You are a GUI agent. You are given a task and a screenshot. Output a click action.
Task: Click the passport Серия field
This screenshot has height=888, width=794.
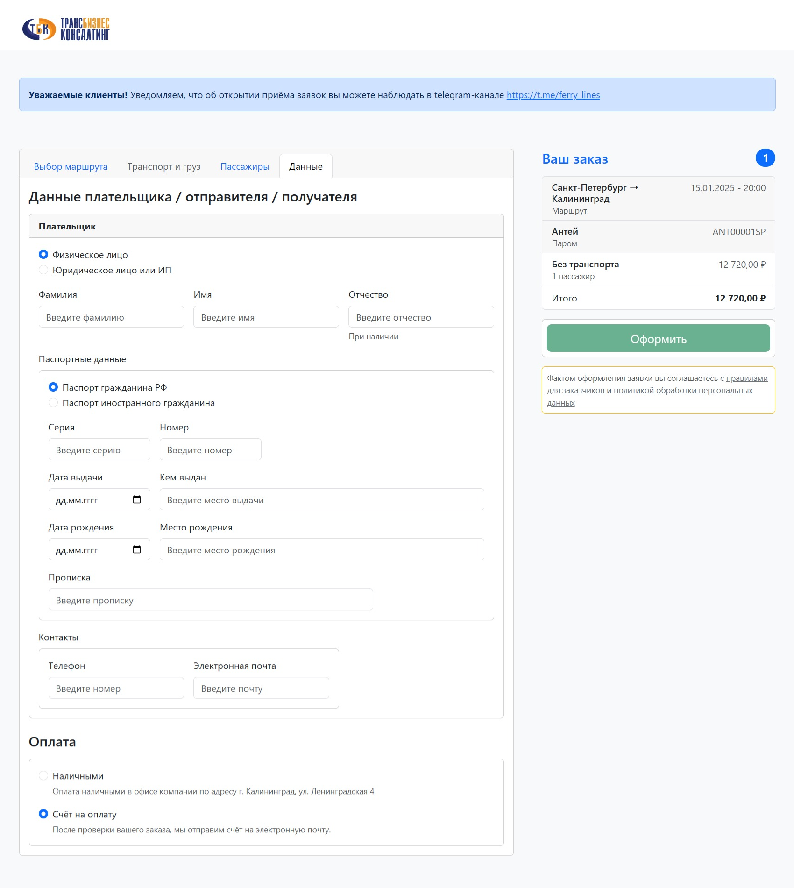[99, 450]
